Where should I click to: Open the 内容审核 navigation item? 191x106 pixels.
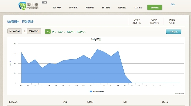coord(73,8)
